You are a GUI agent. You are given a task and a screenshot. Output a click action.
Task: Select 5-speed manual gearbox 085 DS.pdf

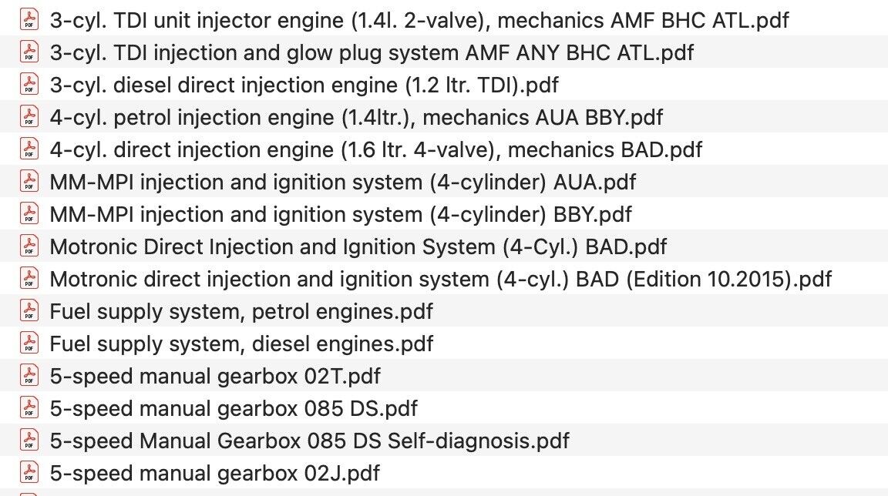click(234, 408)
